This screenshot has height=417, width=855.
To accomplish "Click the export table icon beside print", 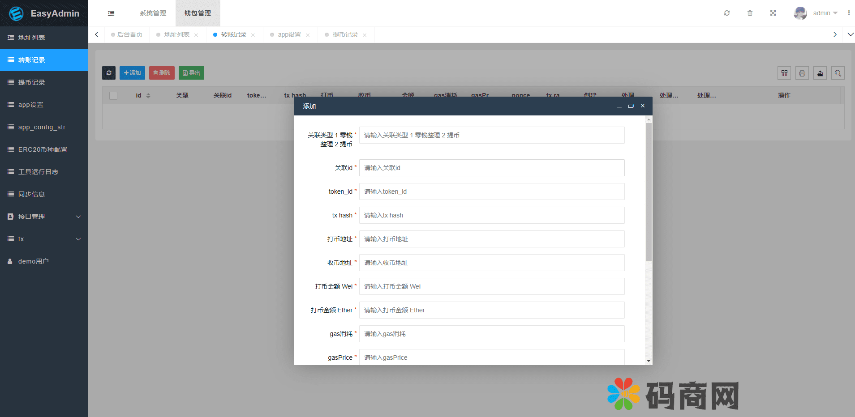I will pos(820,73).
